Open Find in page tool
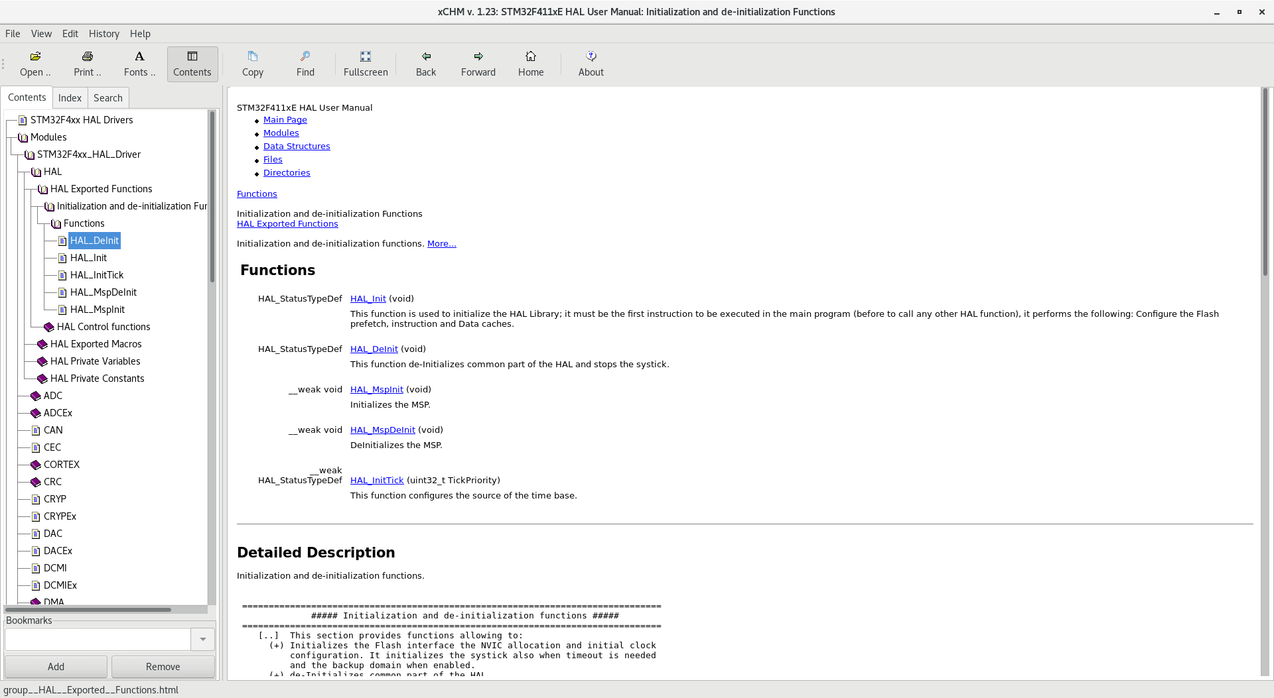The width and height of the screenshot is (1274, 698). click(x=305, y=64)
